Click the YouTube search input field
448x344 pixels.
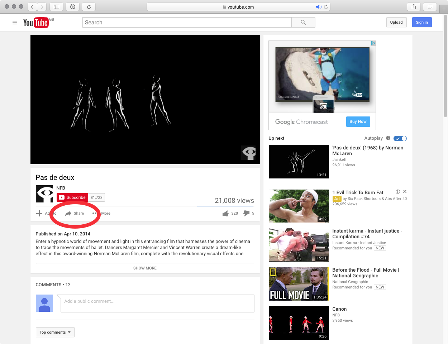click(187, 22)
